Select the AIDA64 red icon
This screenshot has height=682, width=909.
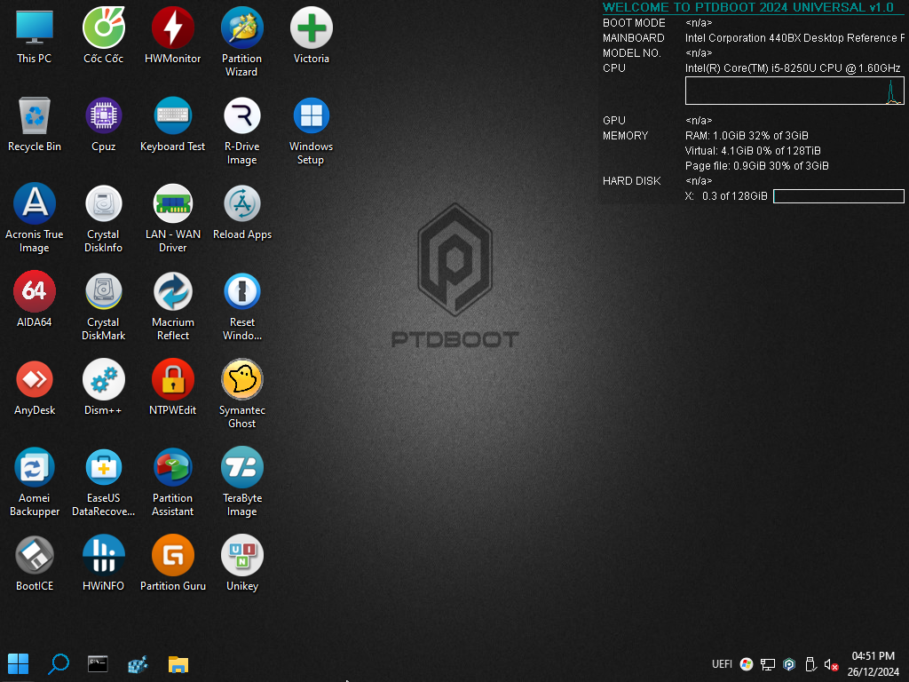[x=35, y=299]
